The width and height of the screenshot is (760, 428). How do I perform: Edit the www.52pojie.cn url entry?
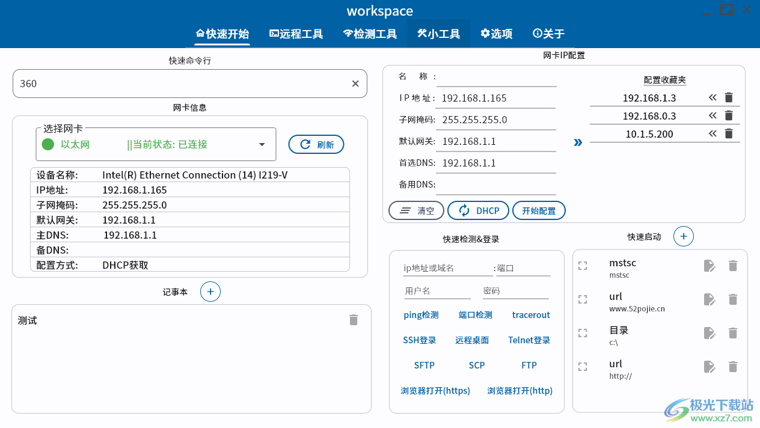click(x=709, y=299)
